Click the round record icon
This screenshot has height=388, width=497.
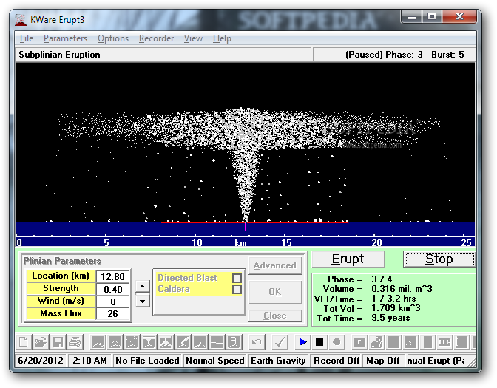[337, 342]
